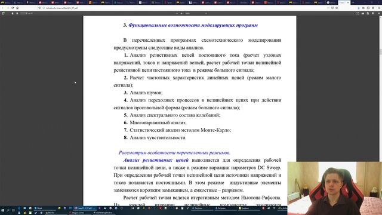
Task: Open the tracking protection shield
Action: pyautogui.click(x=40, y=8)
